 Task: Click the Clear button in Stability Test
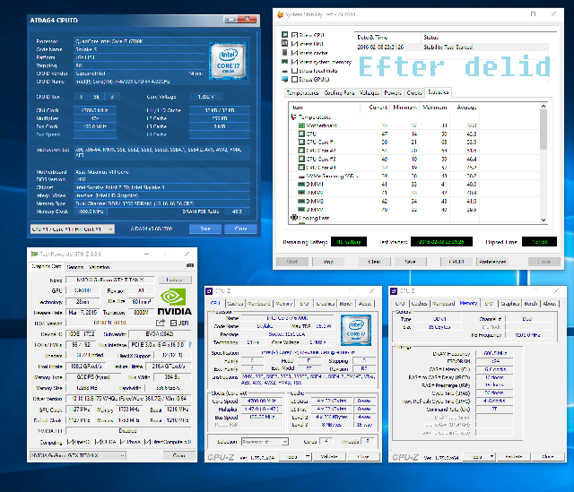[374, 262]
